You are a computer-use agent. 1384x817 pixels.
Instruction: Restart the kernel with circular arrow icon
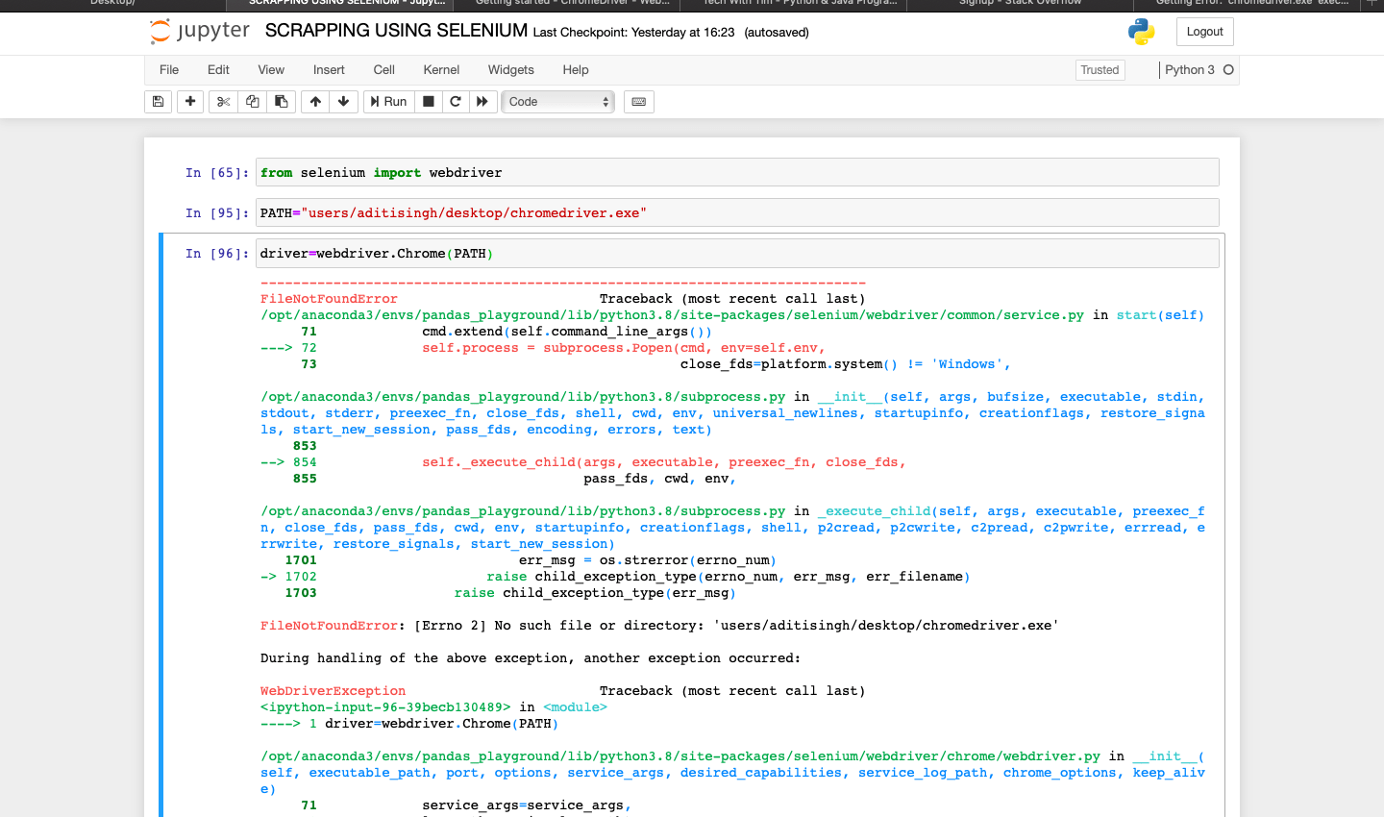456,102
